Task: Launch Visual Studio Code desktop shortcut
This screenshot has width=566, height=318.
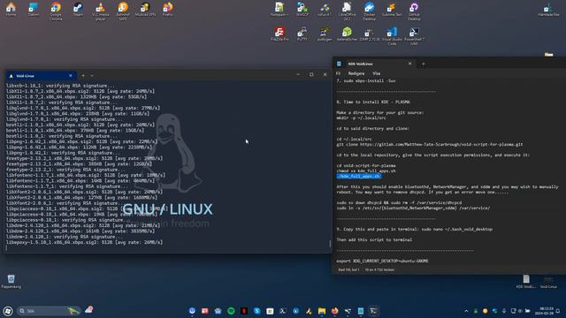Action: (x=392, y=36)
